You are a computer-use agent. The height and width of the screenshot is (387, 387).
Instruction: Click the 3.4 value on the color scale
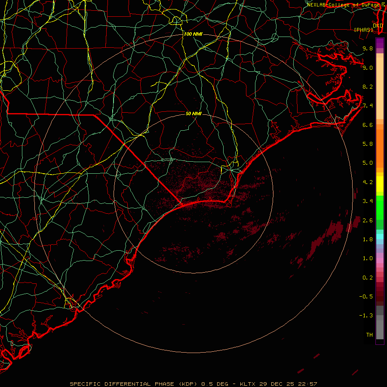368,201
